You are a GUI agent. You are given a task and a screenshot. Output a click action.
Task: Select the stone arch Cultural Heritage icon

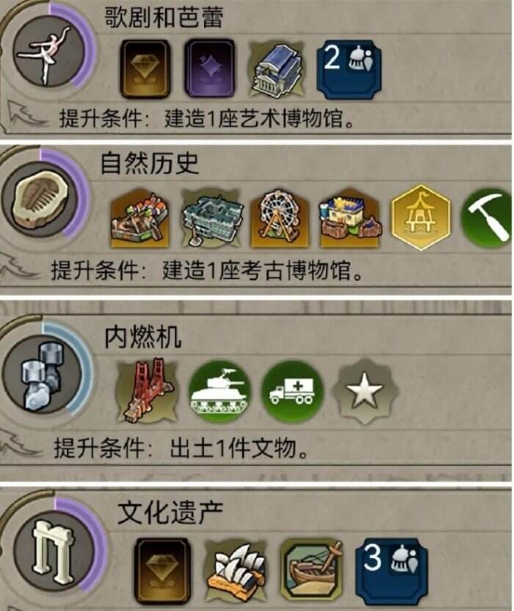pyautogui.click(x=54, y=550)
